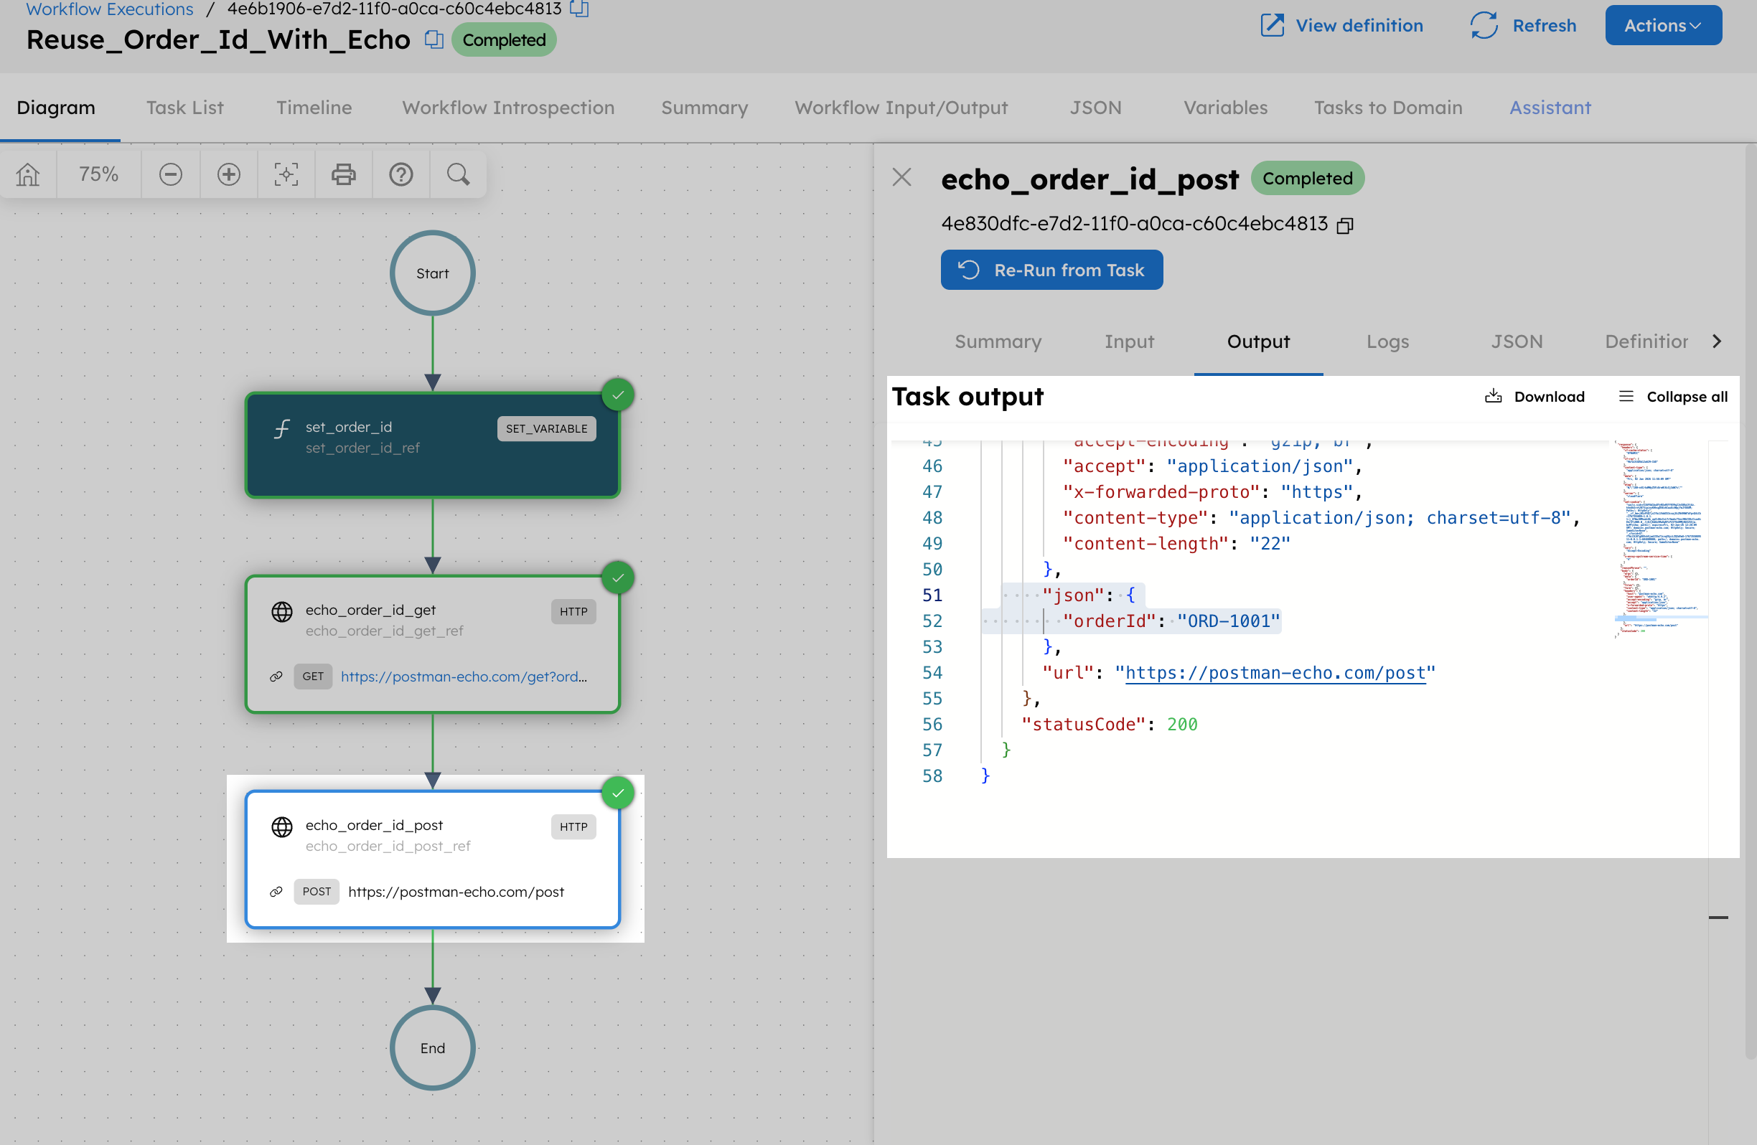
Task: Refresh the workflow execution
Action: click(1522, 25)
